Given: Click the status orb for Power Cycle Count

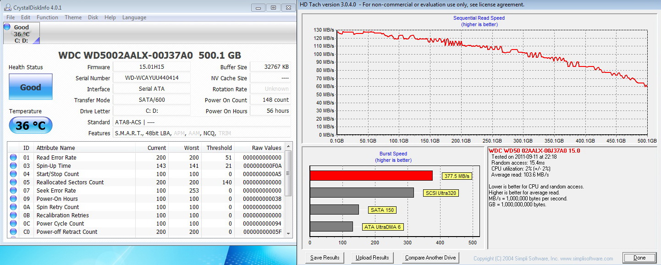Looking at the screenshot, I should (13, 223).
